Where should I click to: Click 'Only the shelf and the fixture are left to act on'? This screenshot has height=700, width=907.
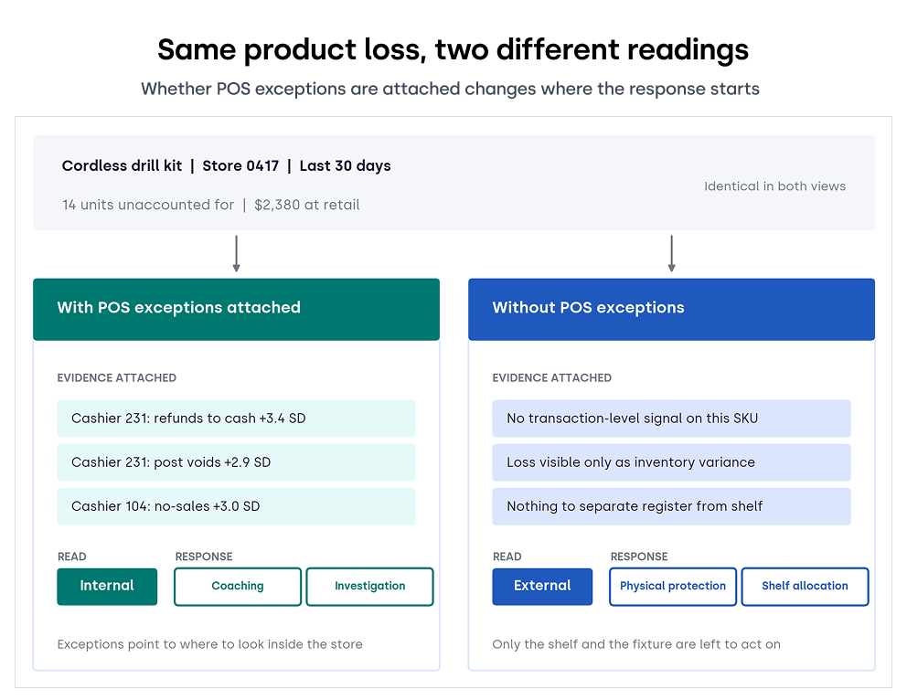(x=636, y=644)
